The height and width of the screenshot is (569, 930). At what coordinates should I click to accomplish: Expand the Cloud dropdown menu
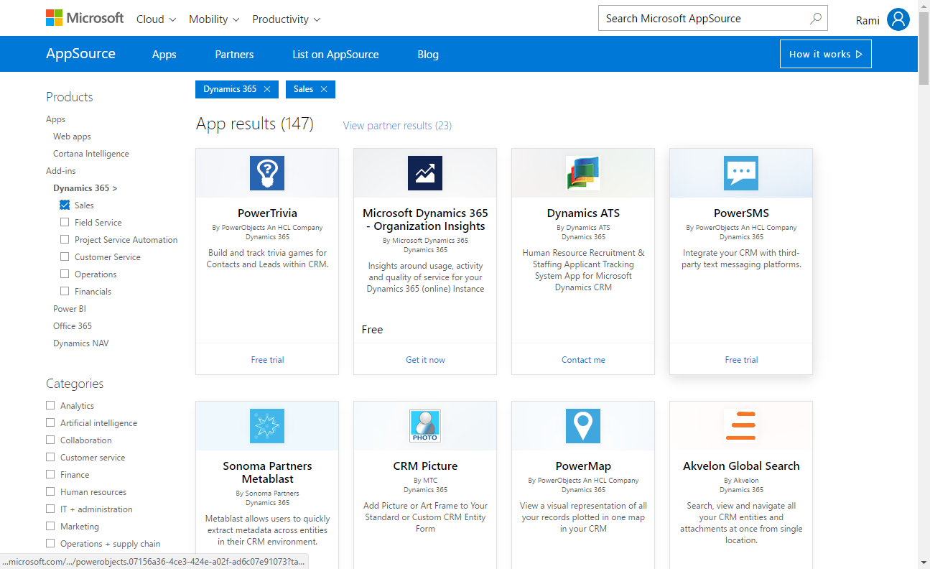(x=156, y=19)
